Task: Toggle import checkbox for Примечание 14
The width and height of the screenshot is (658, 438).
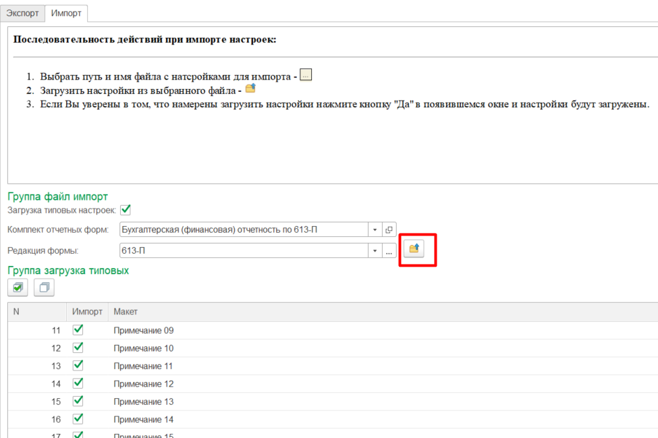Action: coord(78,419)
